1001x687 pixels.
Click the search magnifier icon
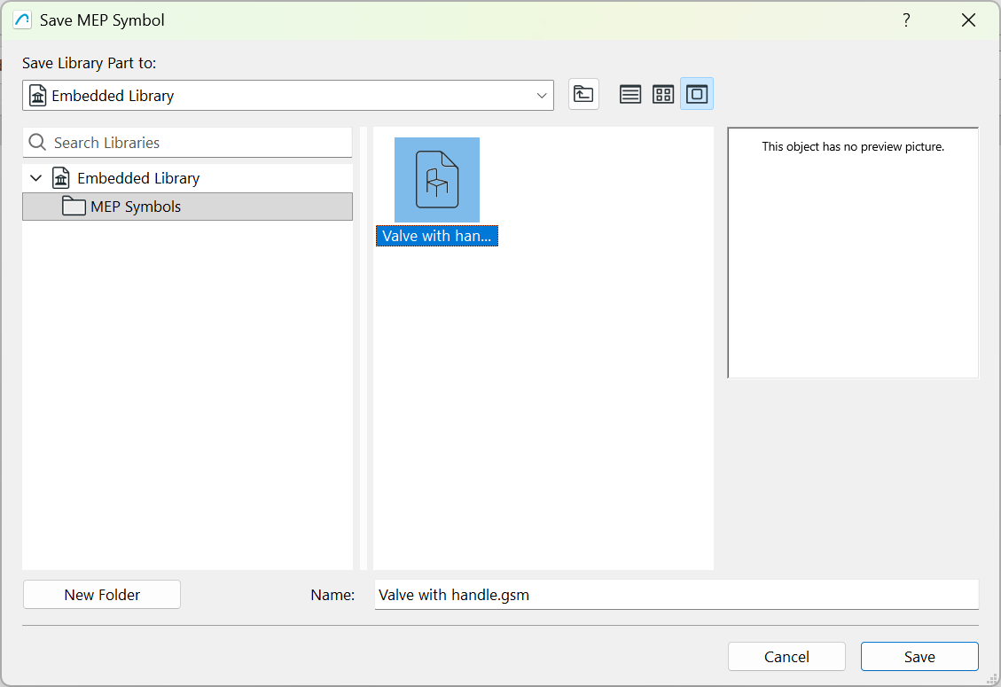pyautogui.click(x=37, y=143)
